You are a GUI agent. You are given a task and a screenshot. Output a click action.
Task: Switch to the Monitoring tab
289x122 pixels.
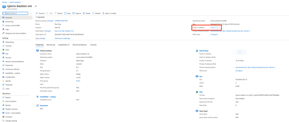(x=51, y=45)
